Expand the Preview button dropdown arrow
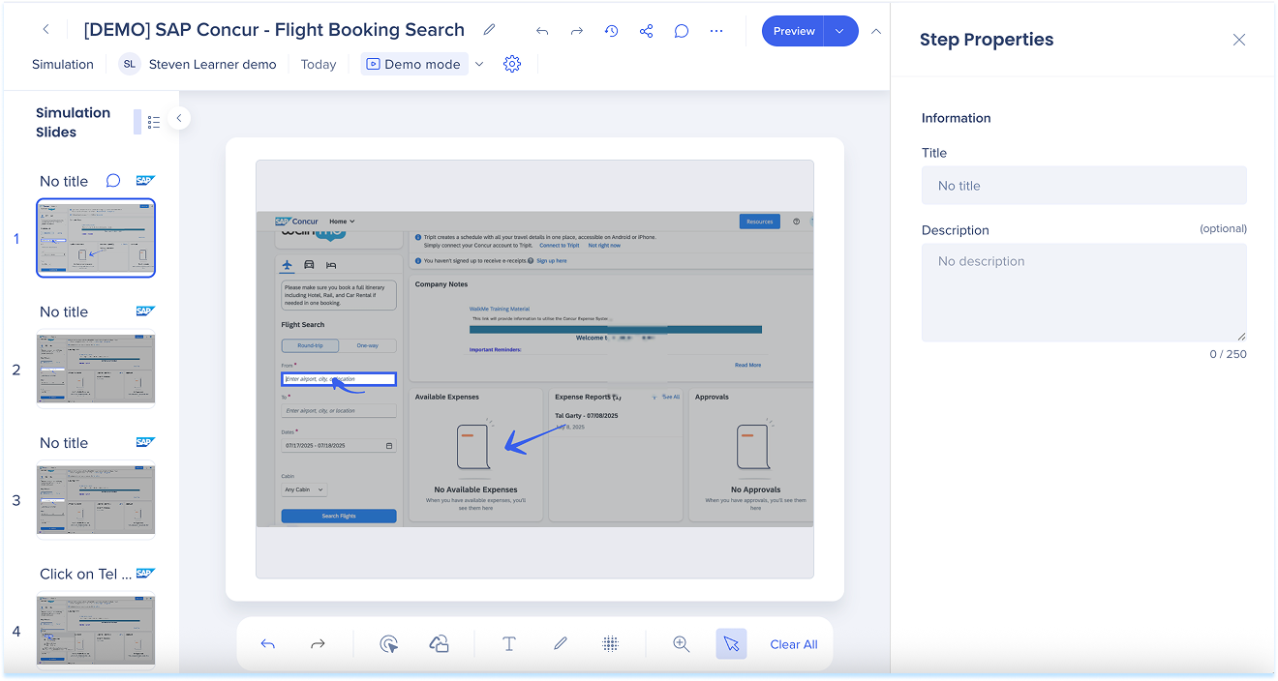Screen dimensions: 1278x681 pos(839,31)
